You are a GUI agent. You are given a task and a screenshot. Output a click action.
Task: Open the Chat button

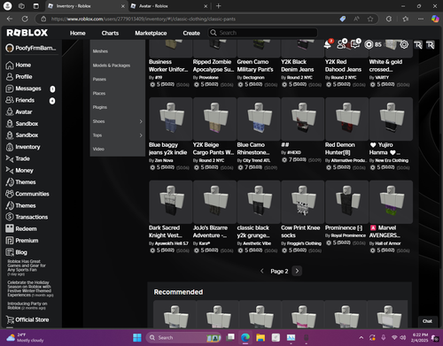427,321
